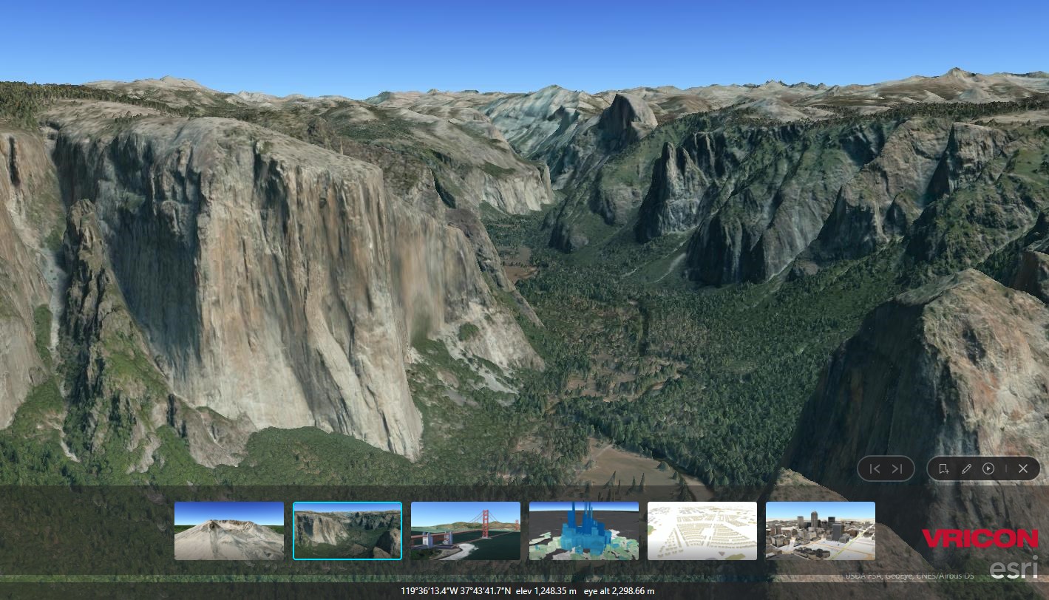Click the Vricon logo

[x=980, y=539]
